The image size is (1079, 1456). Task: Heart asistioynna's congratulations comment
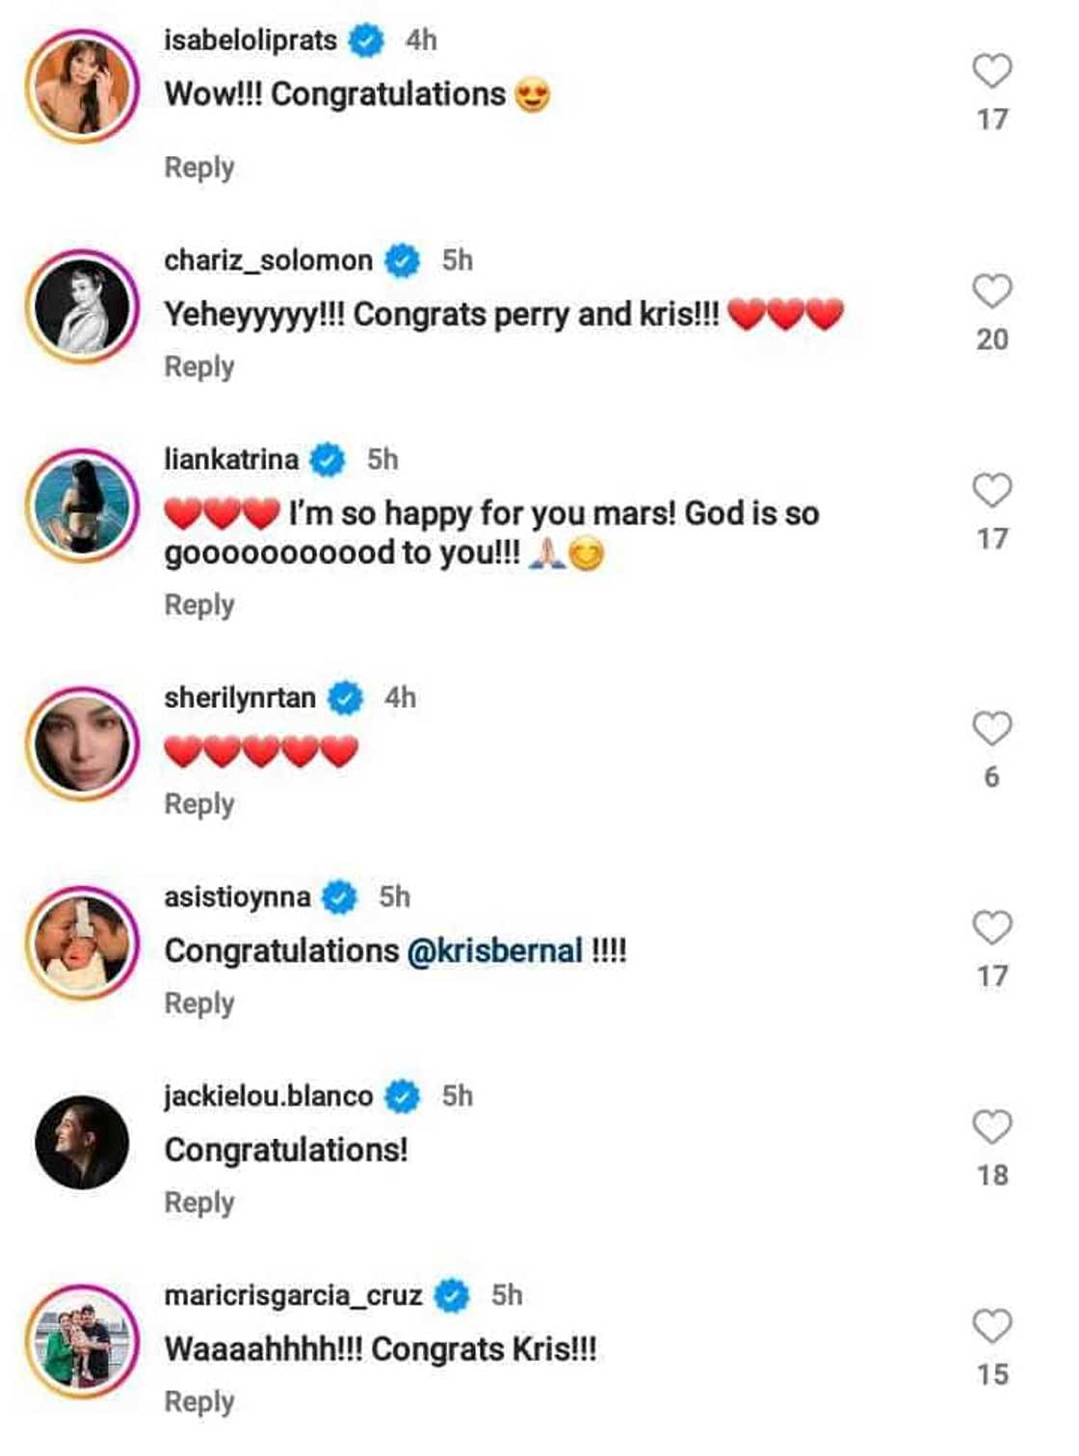coord(991,927)
